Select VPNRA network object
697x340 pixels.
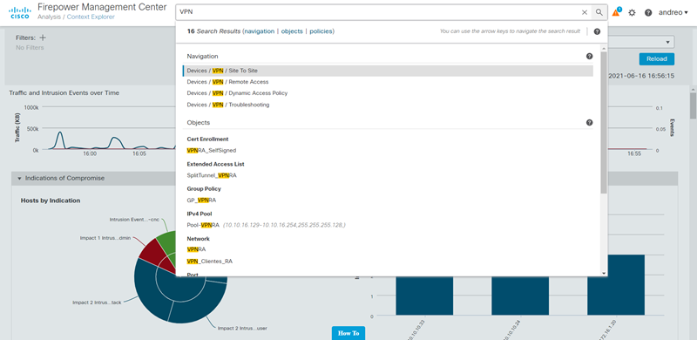click(196, 249)
